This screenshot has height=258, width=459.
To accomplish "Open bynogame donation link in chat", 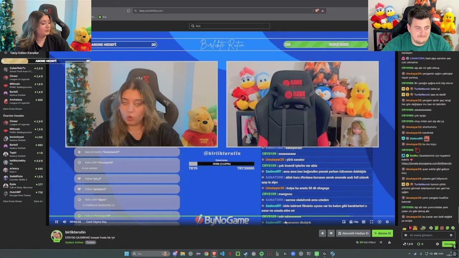I will coord(426,163).
